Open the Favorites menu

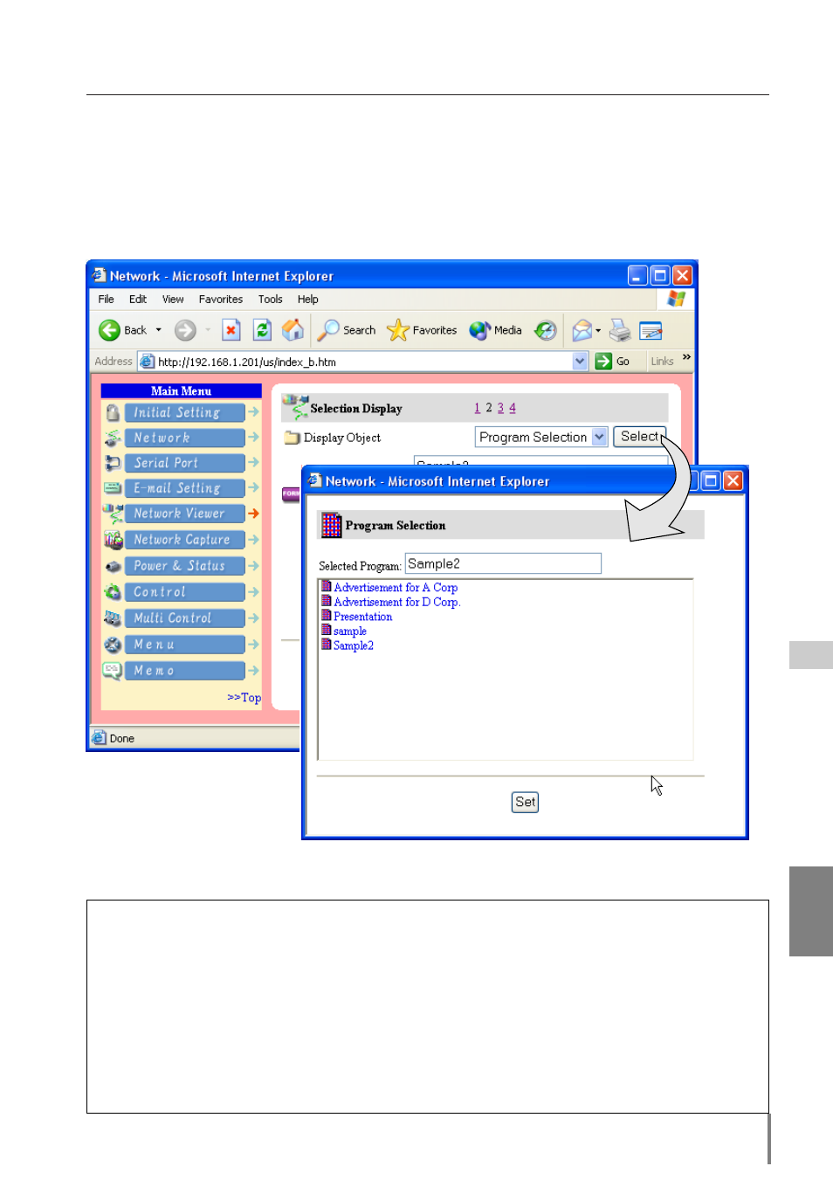click(221, 300)
